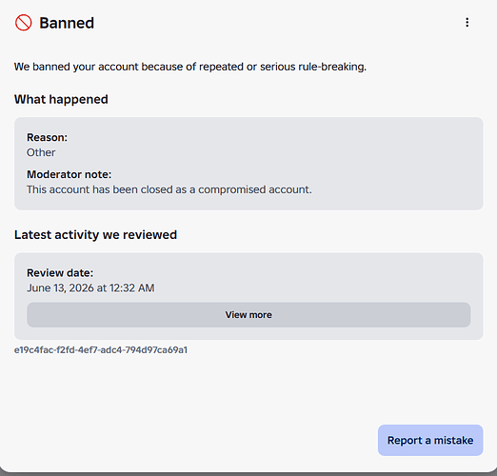This screenshot has width=497, height=476.
Task: Click the 'We banned your account' explanation sentence
Action: 190,67
